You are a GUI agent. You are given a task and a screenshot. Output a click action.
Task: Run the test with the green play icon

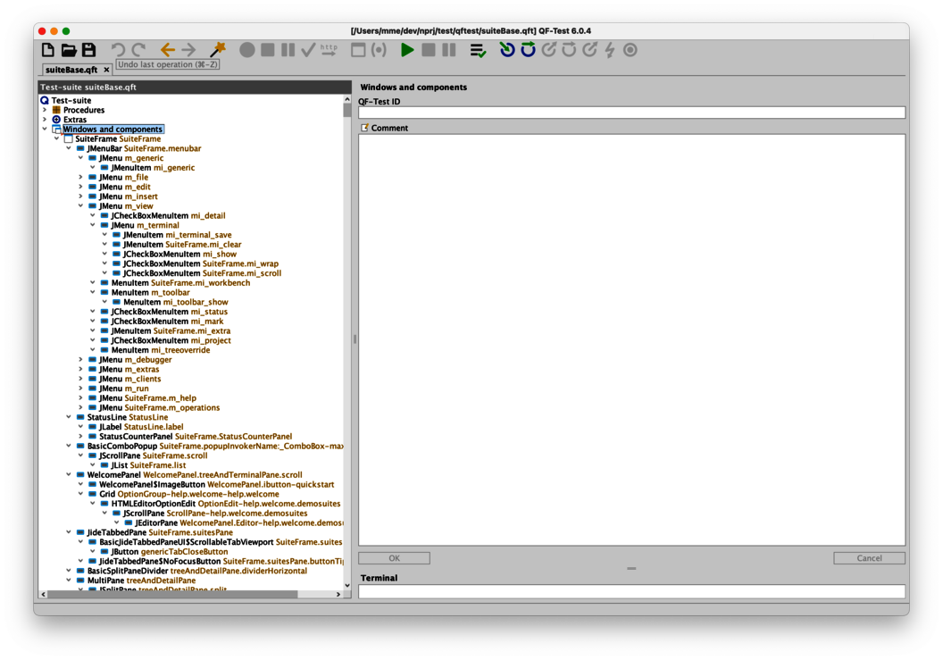(406, 50)
